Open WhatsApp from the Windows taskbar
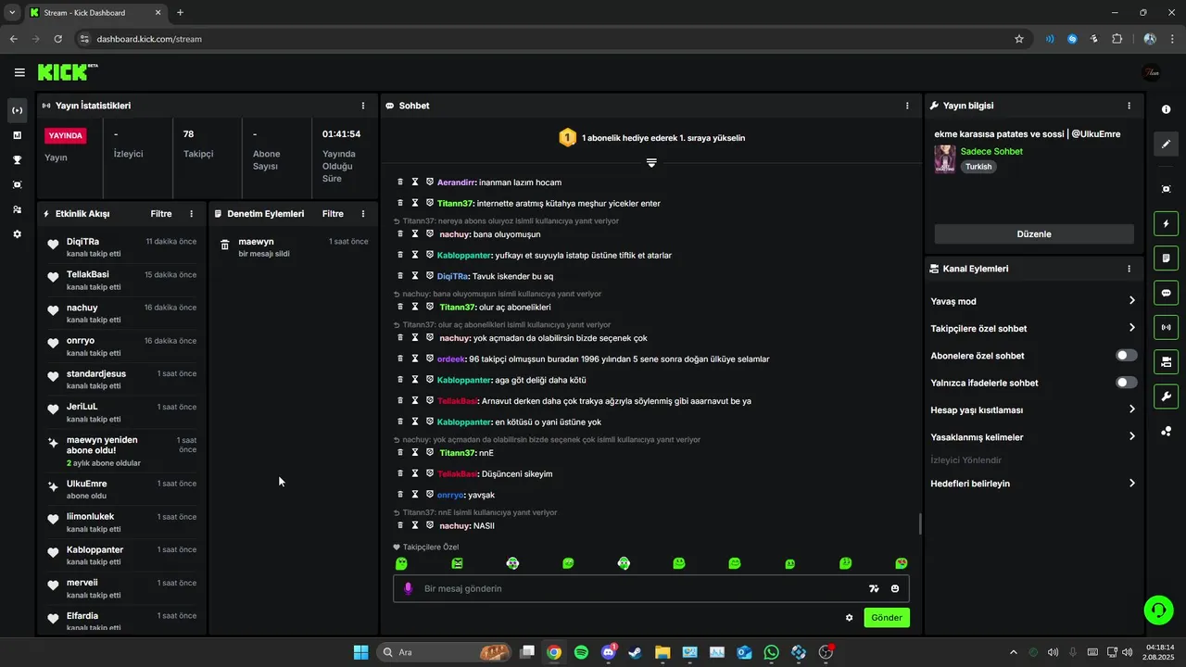The width and height of the screenshot is (1186, 667). pyautogui.click(x=772, y=652)
